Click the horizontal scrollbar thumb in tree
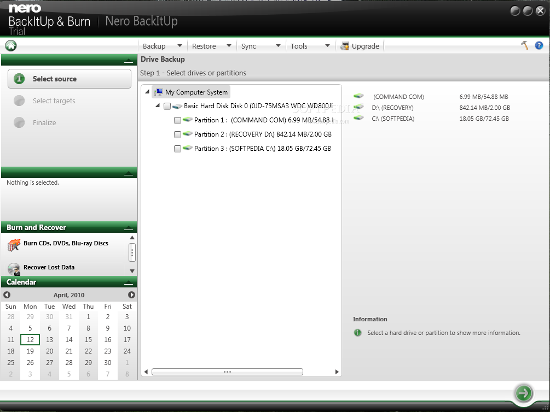This screenshot has width=550, height=412. (x=227, y=372)
